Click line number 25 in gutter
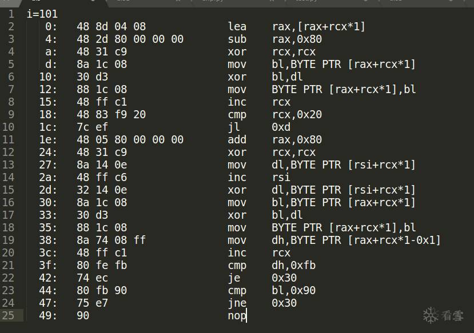474x333 pixels. coord(11,315)
